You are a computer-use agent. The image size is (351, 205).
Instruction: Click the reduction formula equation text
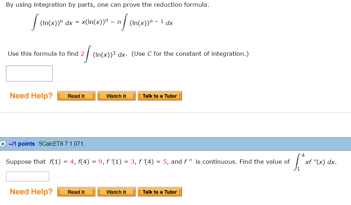[103, 23]
